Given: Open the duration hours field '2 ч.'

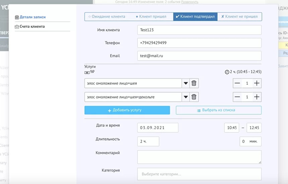Looking at the screenshot, I should [x=148, y=142].
